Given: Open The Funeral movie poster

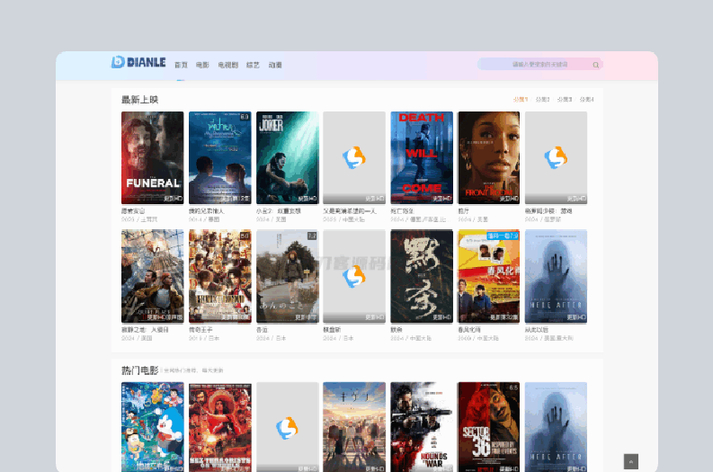Looking at the screenshot, I should pyautogui.click(x=152, y=157).
